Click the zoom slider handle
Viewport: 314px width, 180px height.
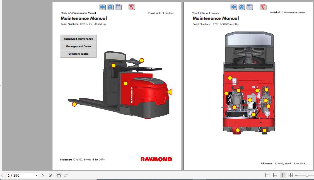click(307, 175)
